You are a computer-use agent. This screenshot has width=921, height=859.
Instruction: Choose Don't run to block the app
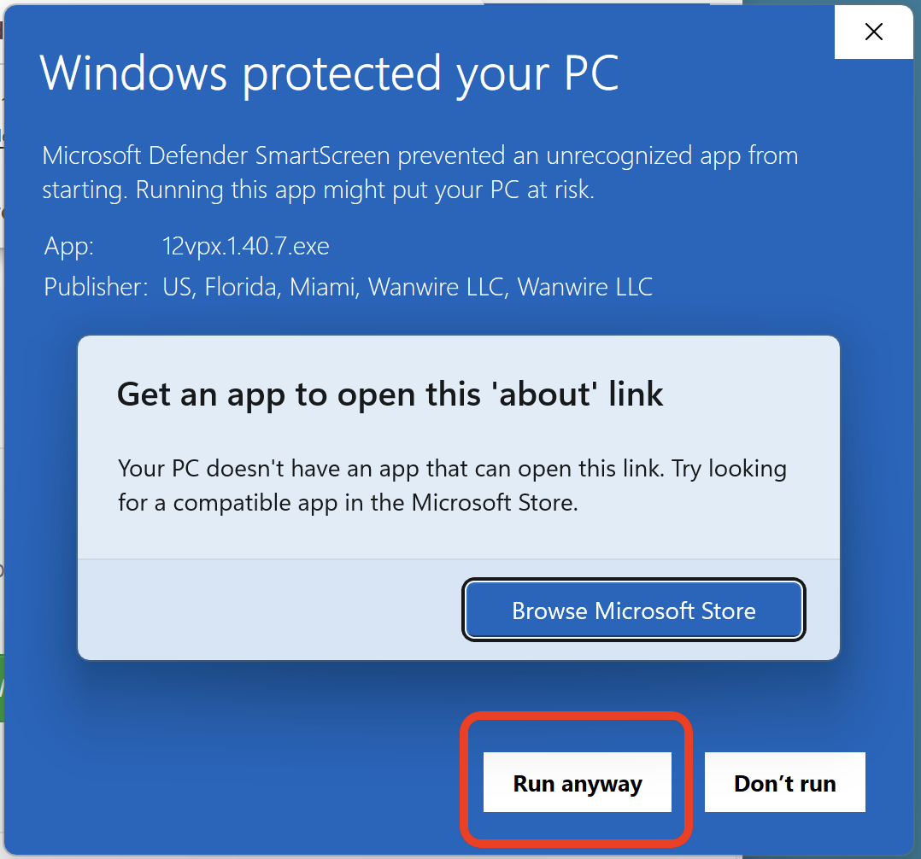click(x=784, y=782)
